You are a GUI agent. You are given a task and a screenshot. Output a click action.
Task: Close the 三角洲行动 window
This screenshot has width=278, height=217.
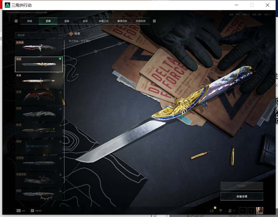click(x=268, y=5)
